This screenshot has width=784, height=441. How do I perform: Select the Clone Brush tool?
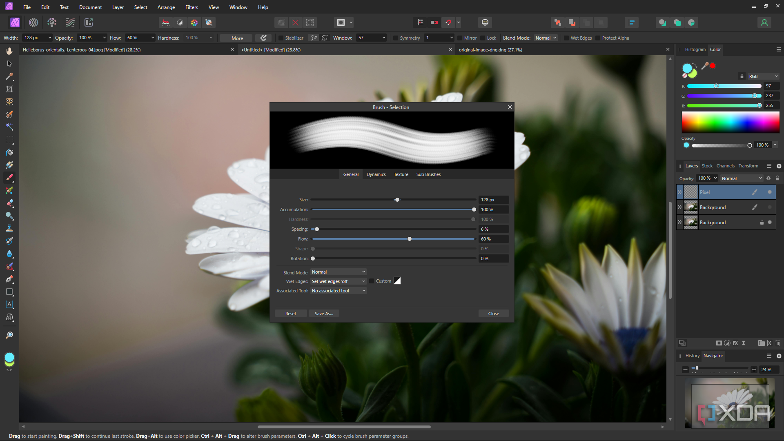pos(9,228)
